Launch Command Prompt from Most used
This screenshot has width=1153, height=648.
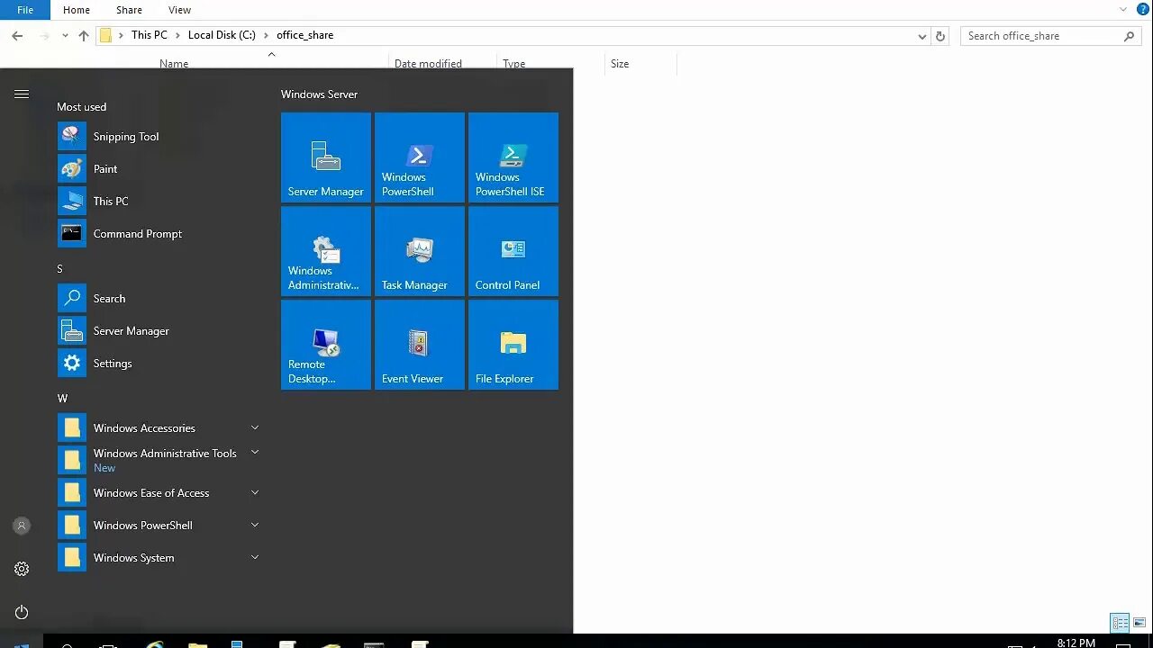pos(160,234)
